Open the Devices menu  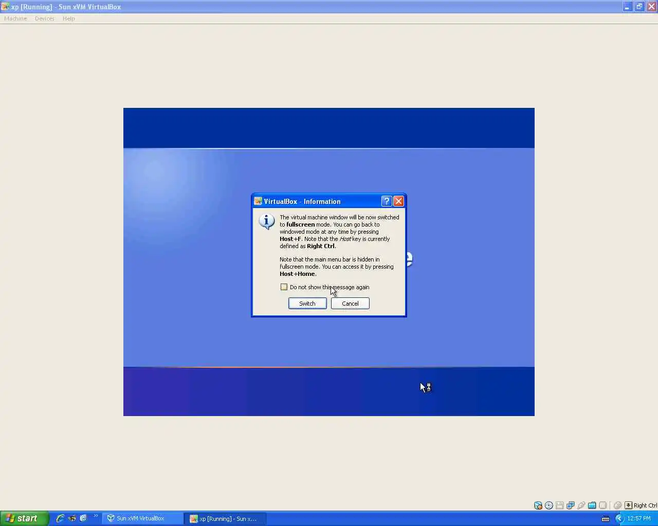point(45,18)
